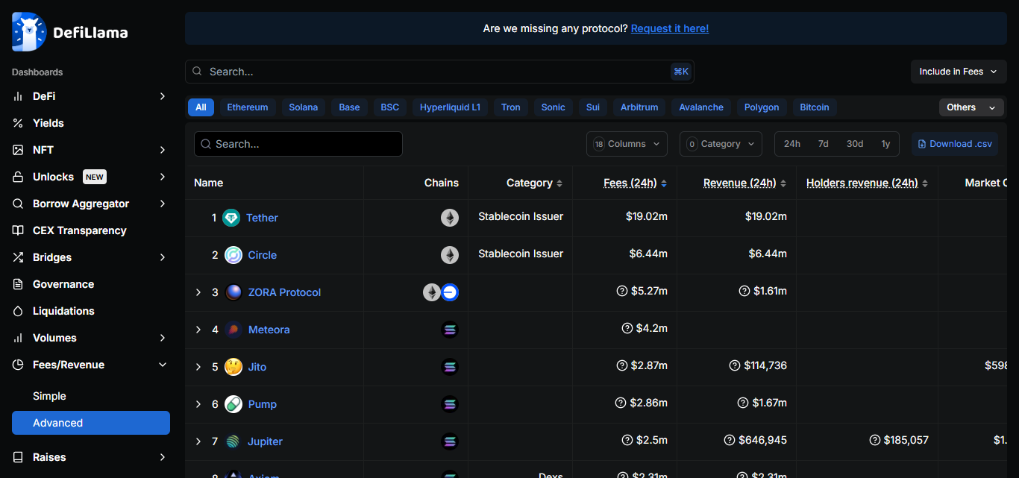The image size is (1019, 478).
Task: Click the Solana chain icon in Meteora row
Action: 450,330
